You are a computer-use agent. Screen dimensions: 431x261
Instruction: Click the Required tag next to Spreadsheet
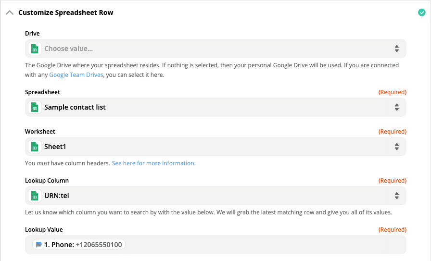click(x=392, y=92)
